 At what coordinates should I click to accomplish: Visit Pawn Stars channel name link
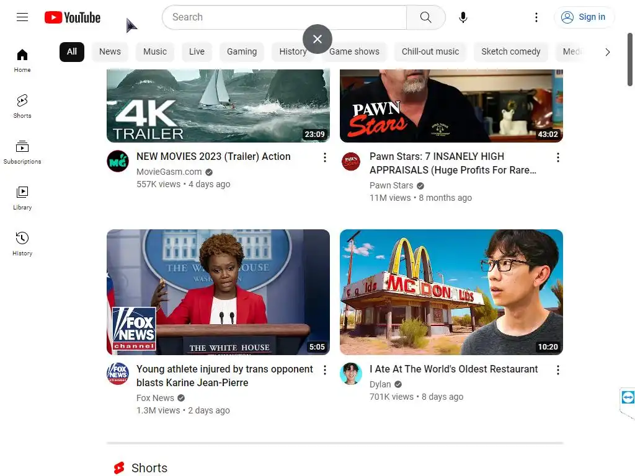tap(391, 185)
